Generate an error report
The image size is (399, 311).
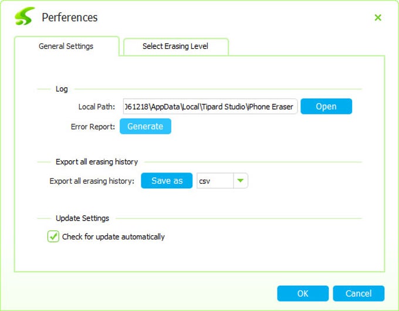pyautogui.click(x=145, y=126)
